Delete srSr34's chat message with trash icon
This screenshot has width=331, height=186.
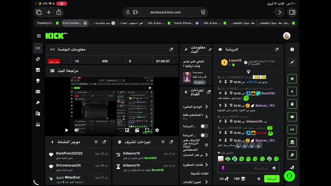(220, 82)
